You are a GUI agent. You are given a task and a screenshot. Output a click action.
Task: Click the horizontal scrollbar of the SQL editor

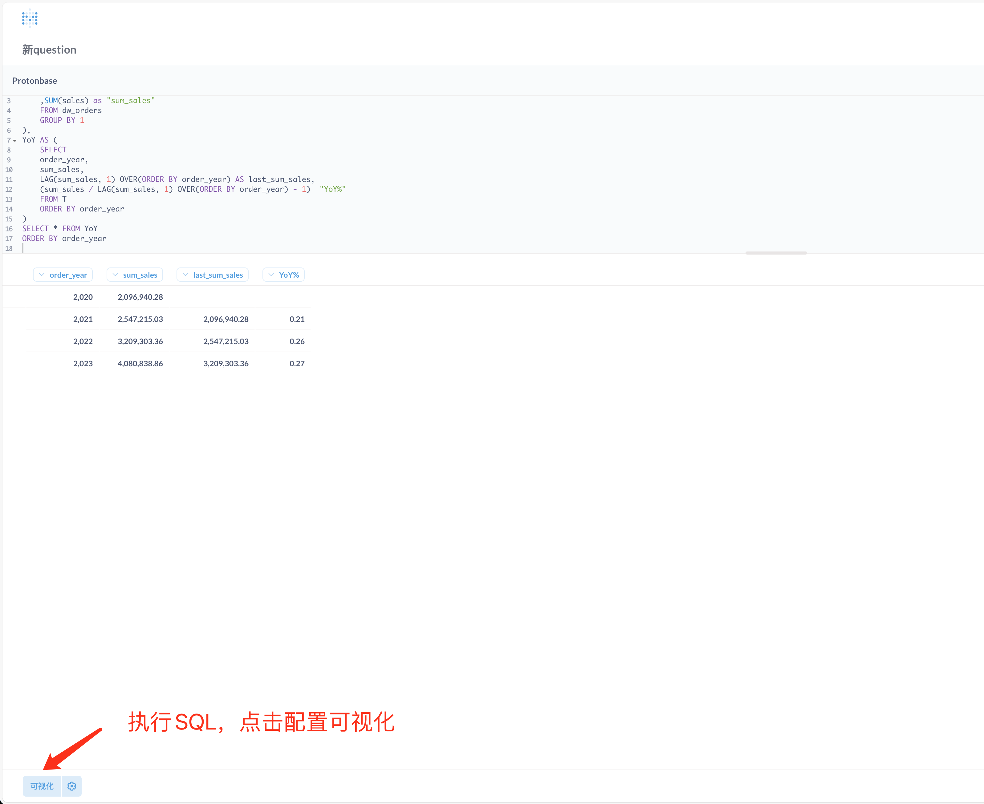(x=776, y=253)
